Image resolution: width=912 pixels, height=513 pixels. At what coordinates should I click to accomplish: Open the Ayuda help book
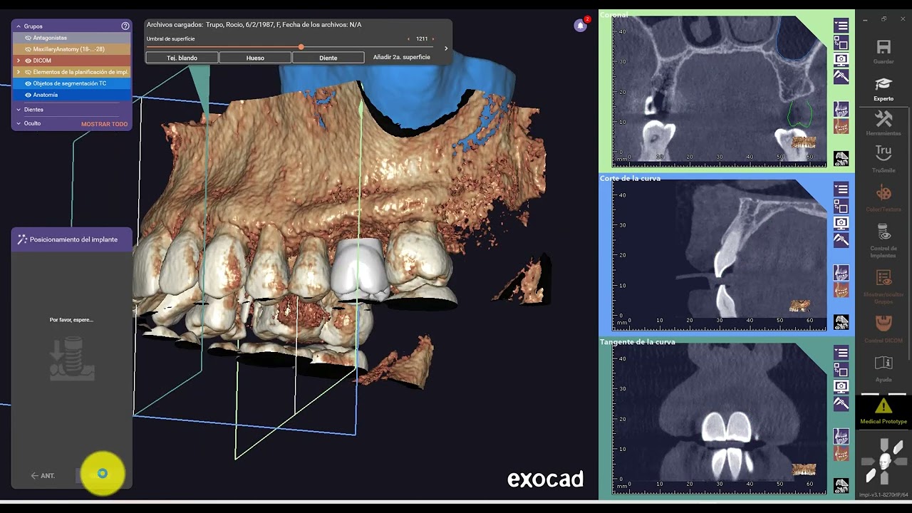click(883, 363)
